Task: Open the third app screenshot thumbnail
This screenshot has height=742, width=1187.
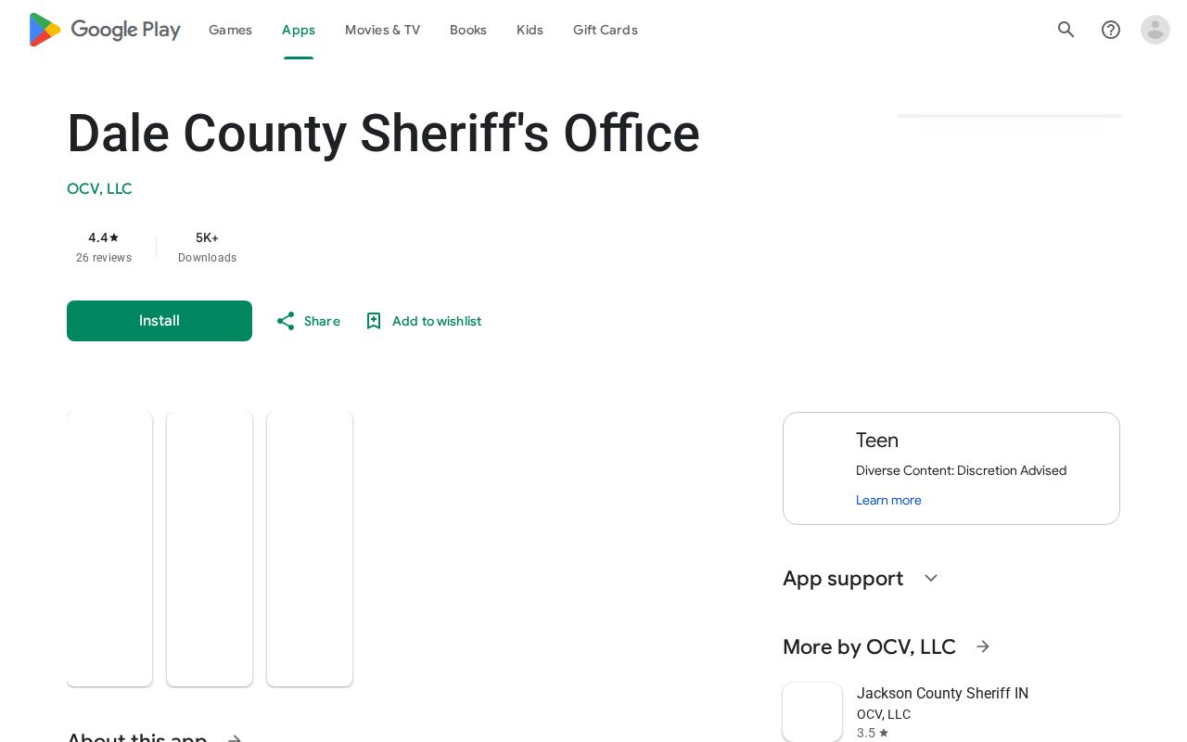Action: 310,549
